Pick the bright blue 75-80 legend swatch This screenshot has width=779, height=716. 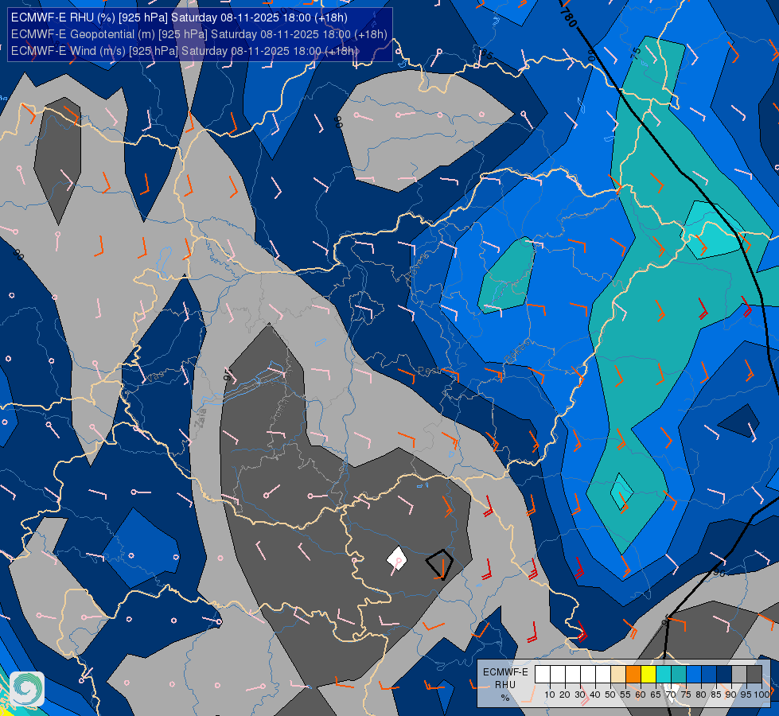(694, 674)
